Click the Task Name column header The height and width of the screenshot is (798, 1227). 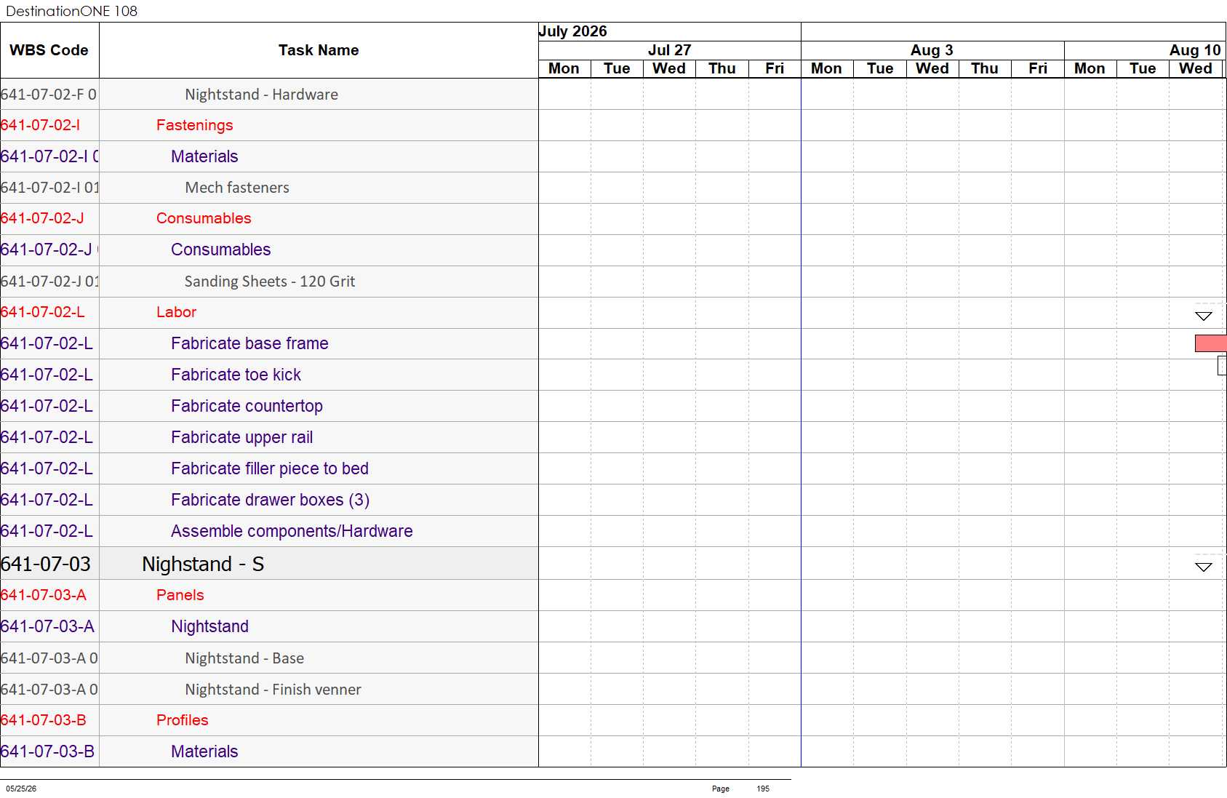[x=319, y=50]
